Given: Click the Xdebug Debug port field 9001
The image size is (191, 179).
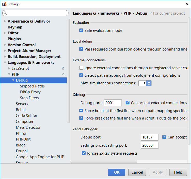Looking at the screenshot, I should tap(113, 103).
